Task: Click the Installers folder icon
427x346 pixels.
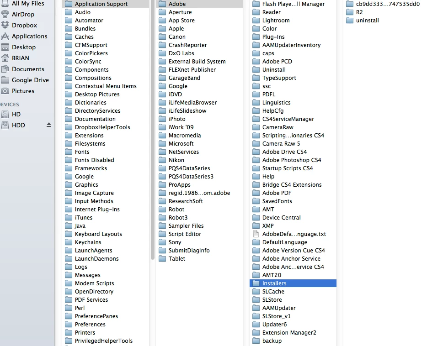Action: point(256,283)
